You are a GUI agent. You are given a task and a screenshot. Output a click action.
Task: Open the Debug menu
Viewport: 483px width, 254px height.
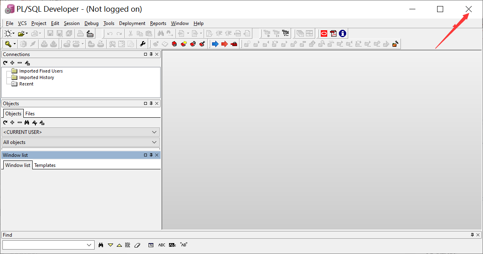tap(91, 23)
